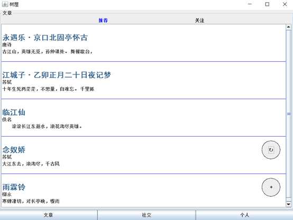Screen dimensions: 293x220
Task: Click the app icon in title bar
Action: tap(5, 4)
